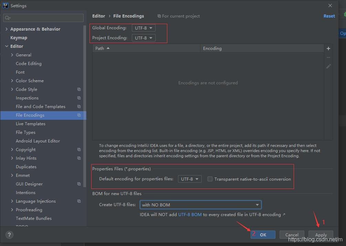The height and width of the screenshot is (246, 346).
Task: Click the help question mark icon
Action: click(9, 235)
